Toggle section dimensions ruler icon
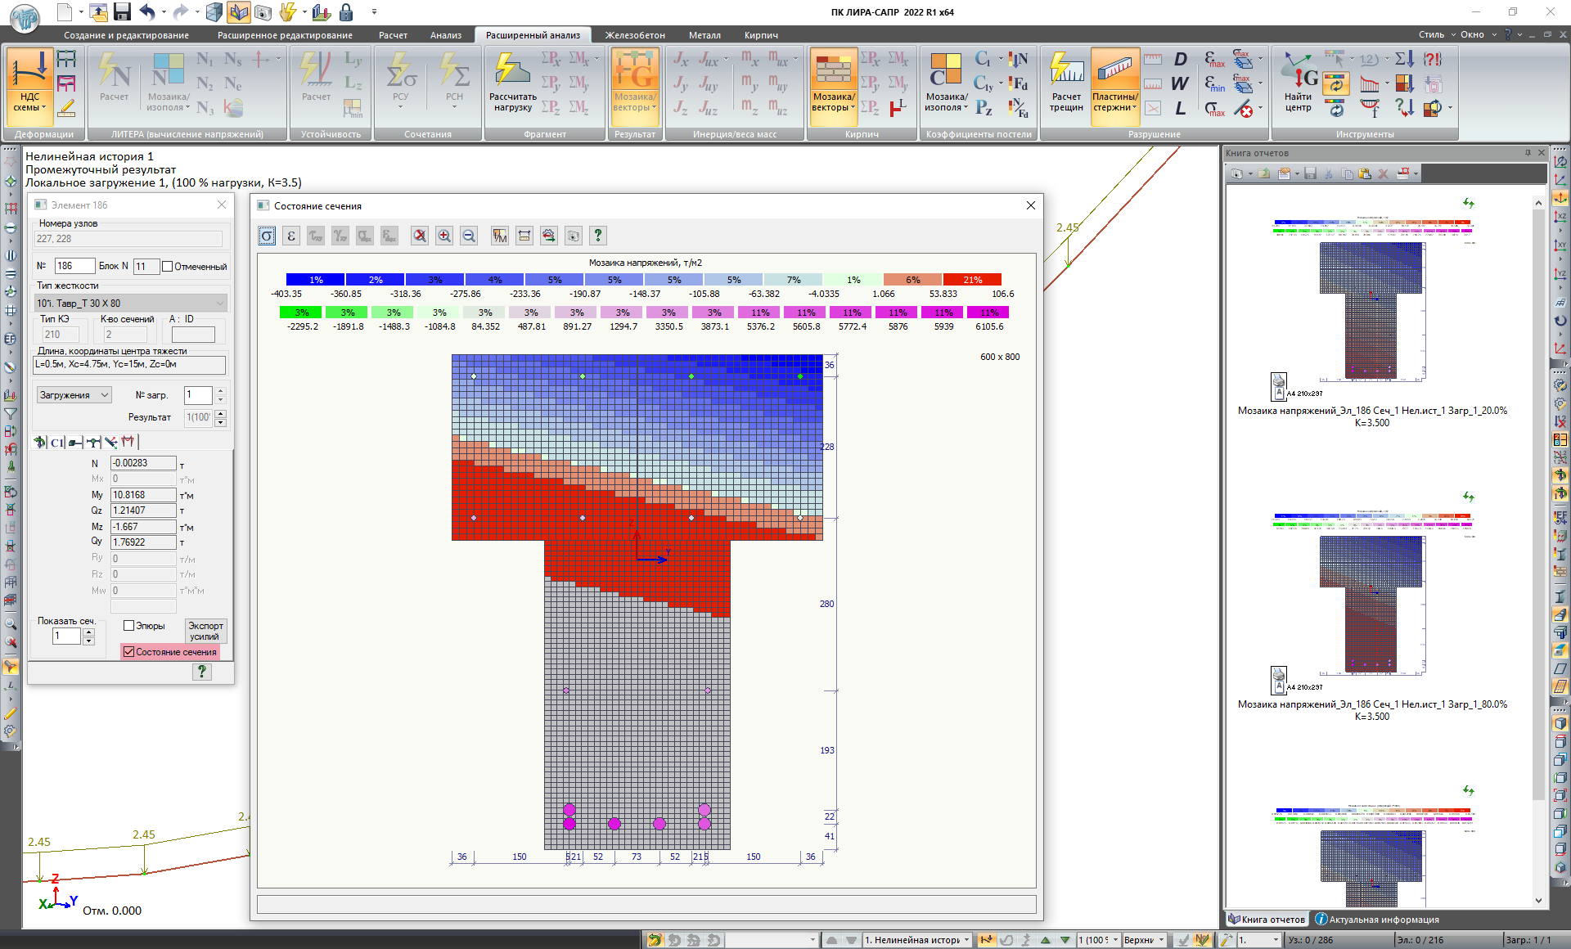The height and width of the screenshot is (949, 1571). pos(524,236)
